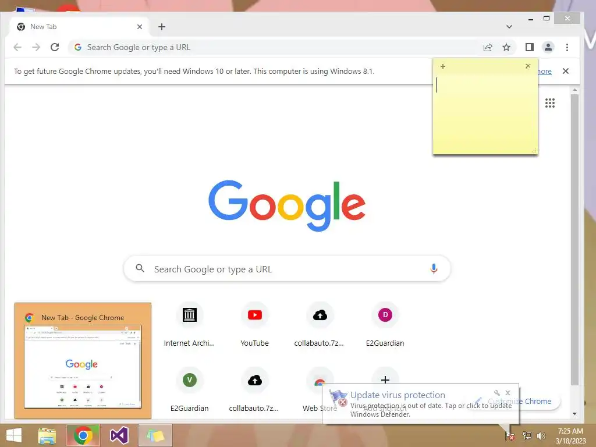Click the Chrome back arrow
The height and width of the screenshot is (447, 596).
point(17,47)
